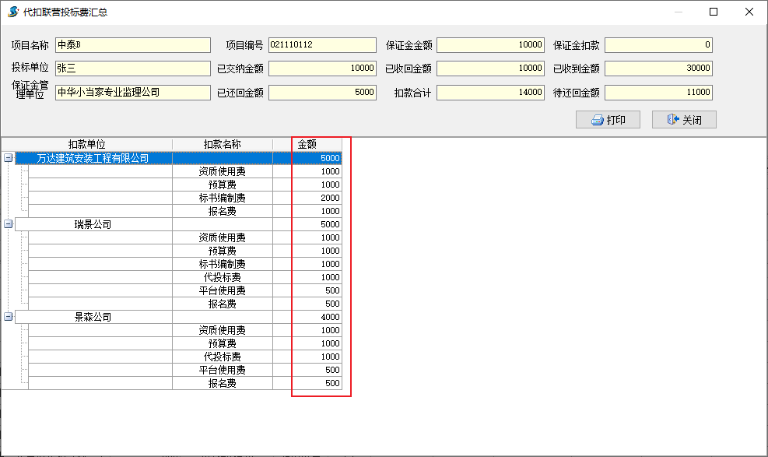Viewport: 768px width, 457px height.
Task: Collapse the 景森公司 tree node
Action: tap(9, 317)
